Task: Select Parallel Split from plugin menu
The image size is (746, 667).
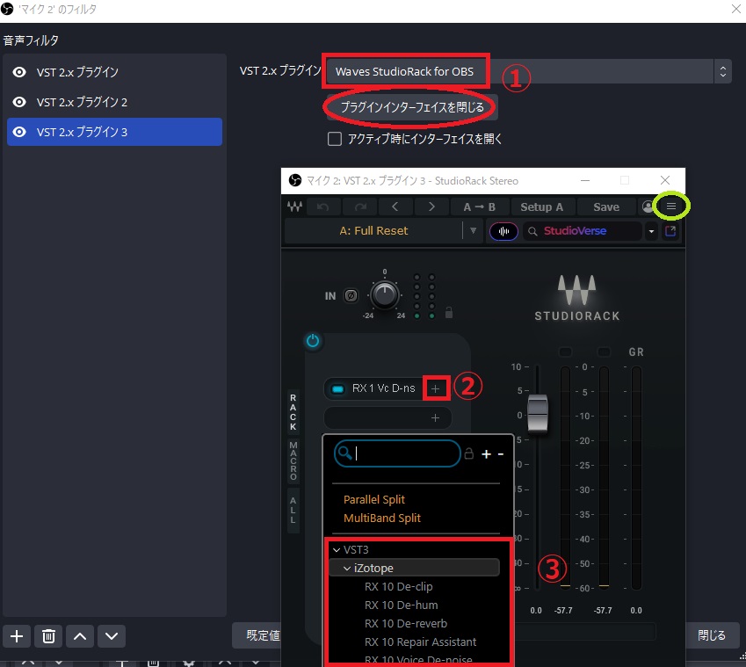Action: tap(374, 499)
